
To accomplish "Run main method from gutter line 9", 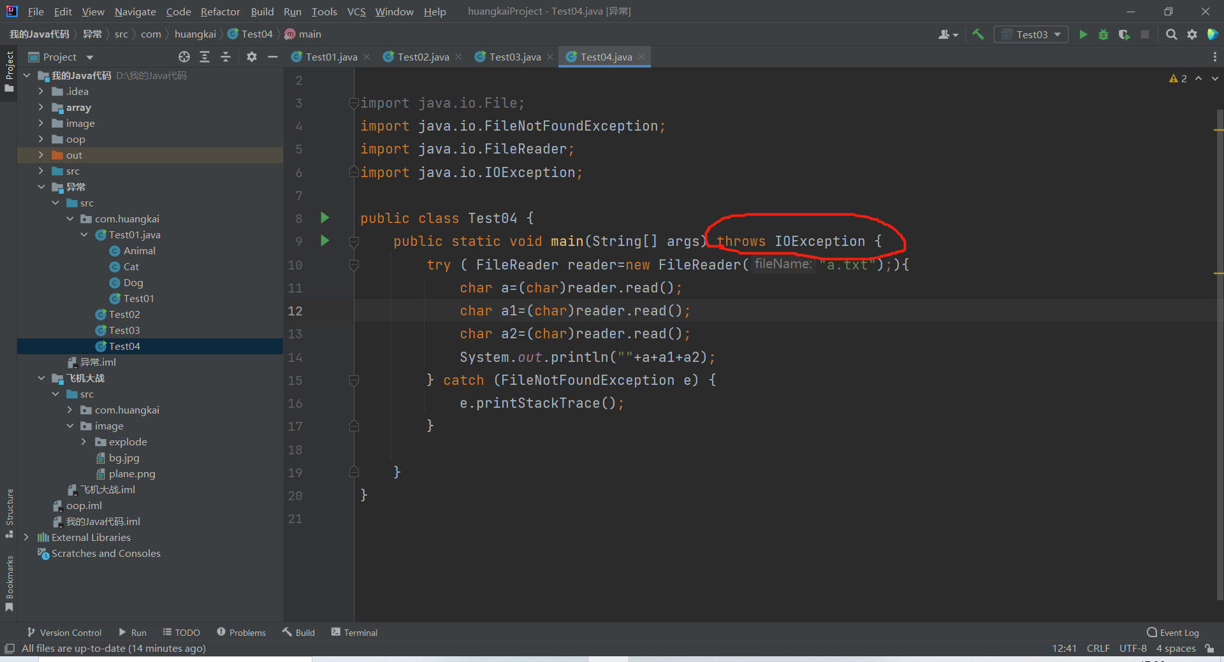I will tap(324, 241).
